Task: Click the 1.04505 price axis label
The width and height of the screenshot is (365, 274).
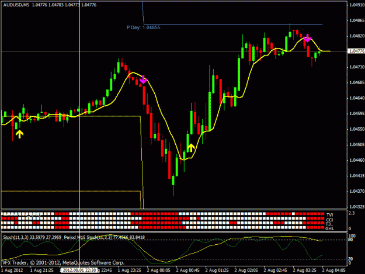Action: click(x=357, y=145)
